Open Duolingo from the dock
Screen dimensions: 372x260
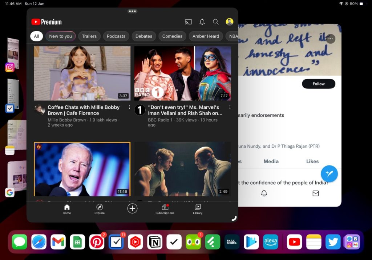[x=193, y=242]
